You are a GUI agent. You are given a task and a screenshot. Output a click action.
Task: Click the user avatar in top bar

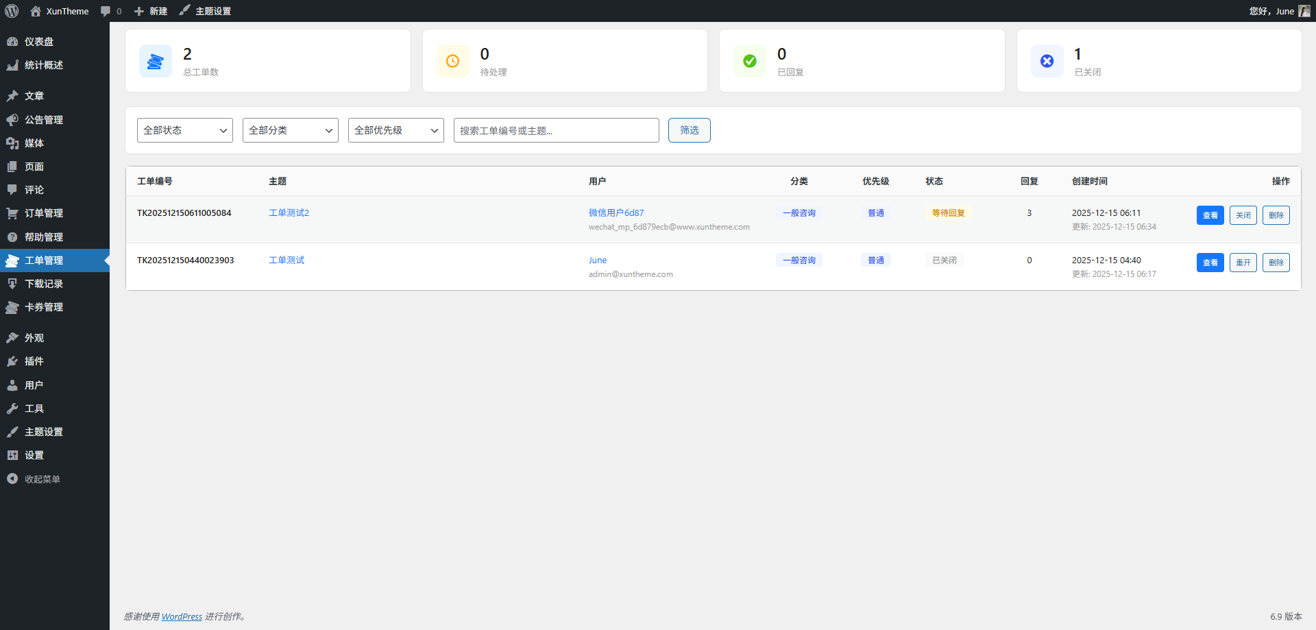1304,11
